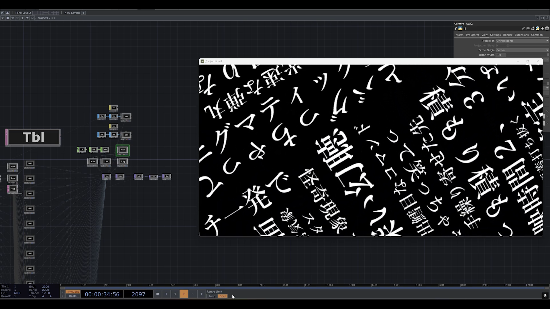
Task: Click the bookmark star icon in path bar
Action: [27, 18]
